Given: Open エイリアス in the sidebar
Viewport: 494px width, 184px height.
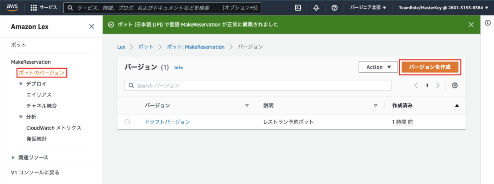Looking at the screenshot, I should click(39, 95).
